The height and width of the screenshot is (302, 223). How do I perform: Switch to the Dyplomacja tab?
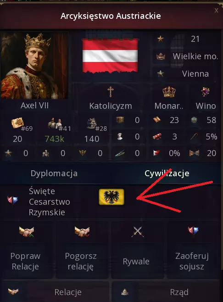click(x=54, y=173)
